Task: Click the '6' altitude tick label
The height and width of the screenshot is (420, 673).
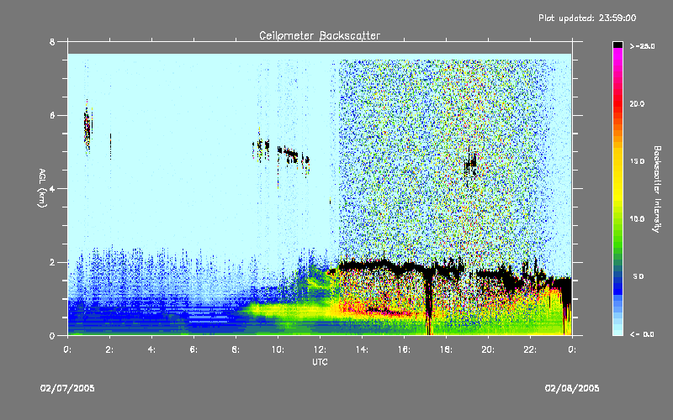Action: pyautogui.click(x=52, y=115)
